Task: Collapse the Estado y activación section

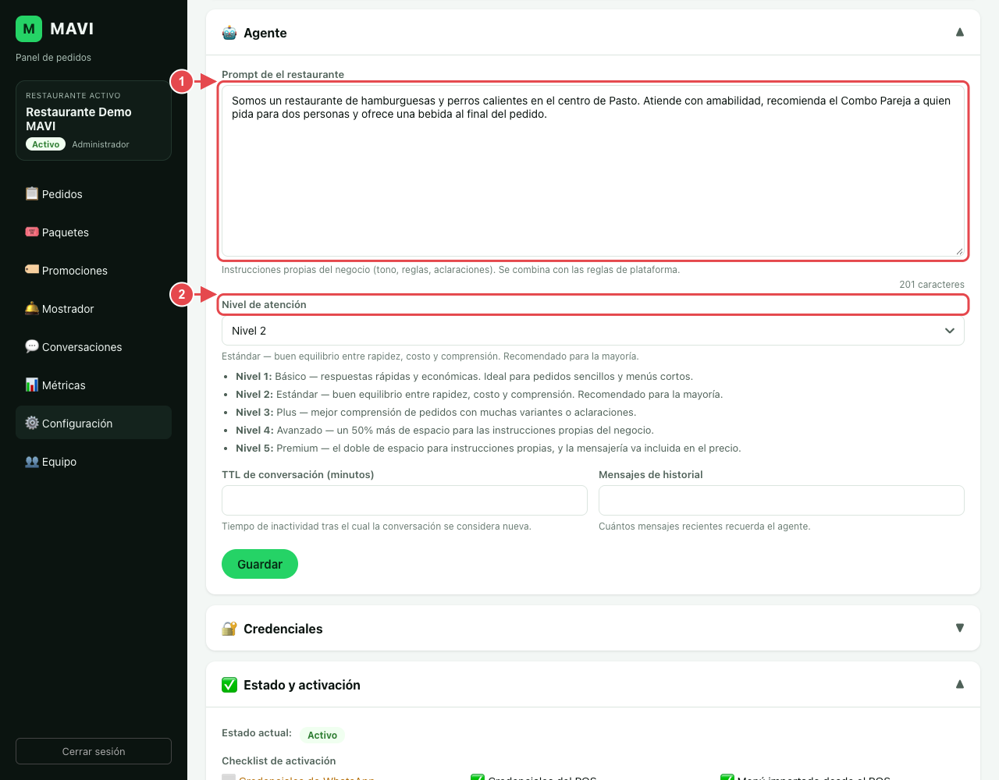Action: pyautogui.click(x=960, y=684)
